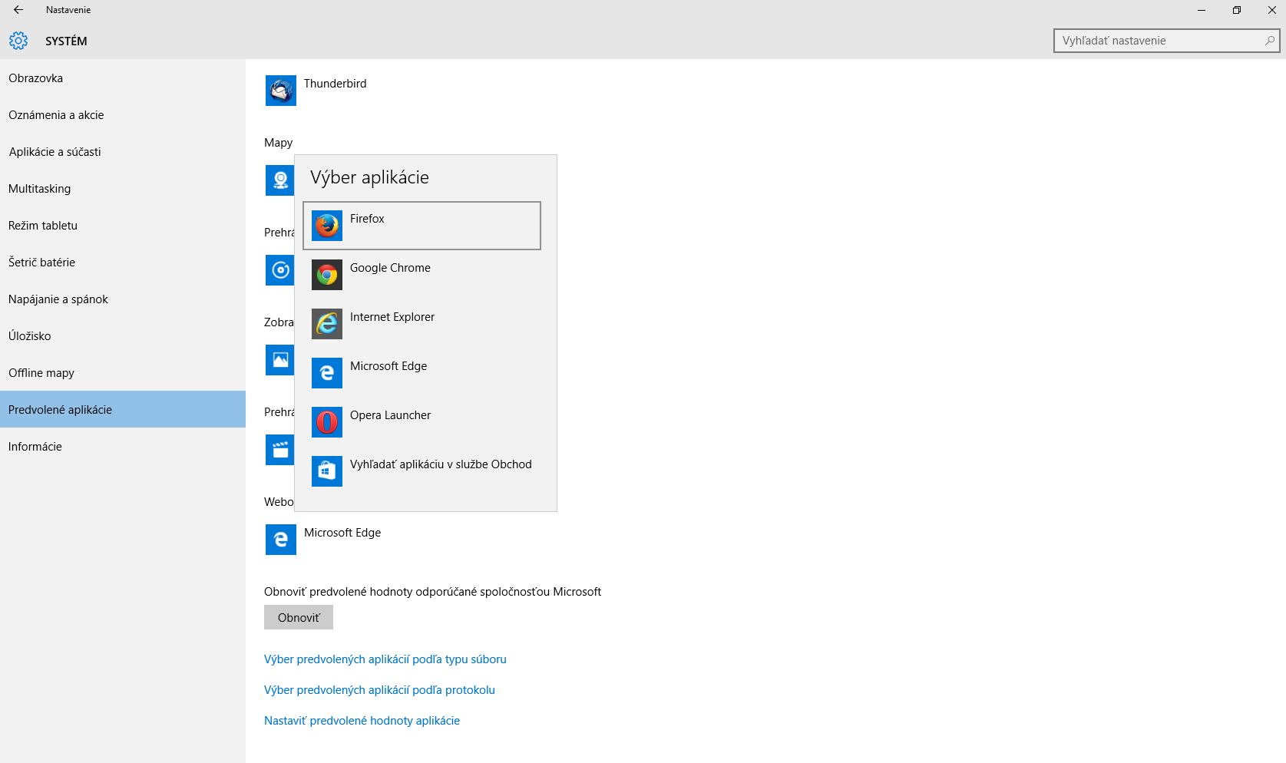Click the Store bag icon

[327, 471]
